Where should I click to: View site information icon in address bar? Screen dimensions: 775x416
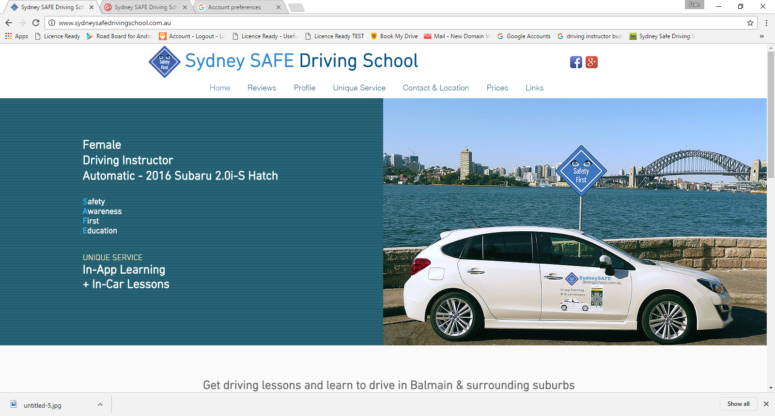coord(52,23)
